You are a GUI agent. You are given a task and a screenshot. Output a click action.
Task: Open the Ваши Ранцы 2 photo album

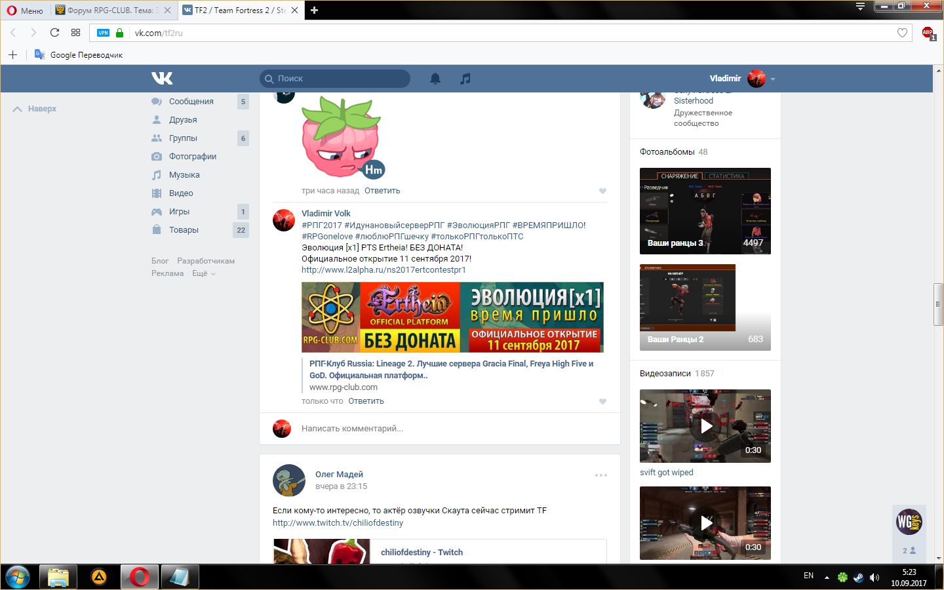[x=705, y=307]
